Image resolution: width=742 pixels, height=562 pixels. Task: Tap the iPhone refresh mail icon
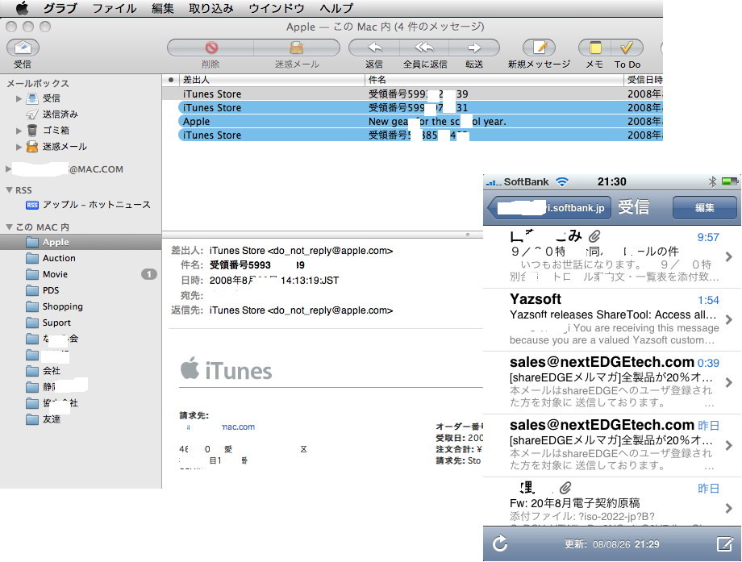click(x=500, y=543)
